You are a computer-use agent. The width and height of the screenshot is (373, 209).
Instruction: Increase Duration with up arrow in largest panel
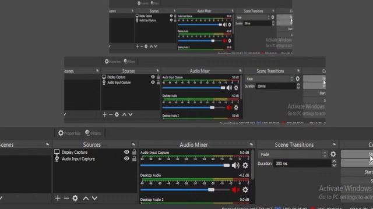tap(334, 161)
